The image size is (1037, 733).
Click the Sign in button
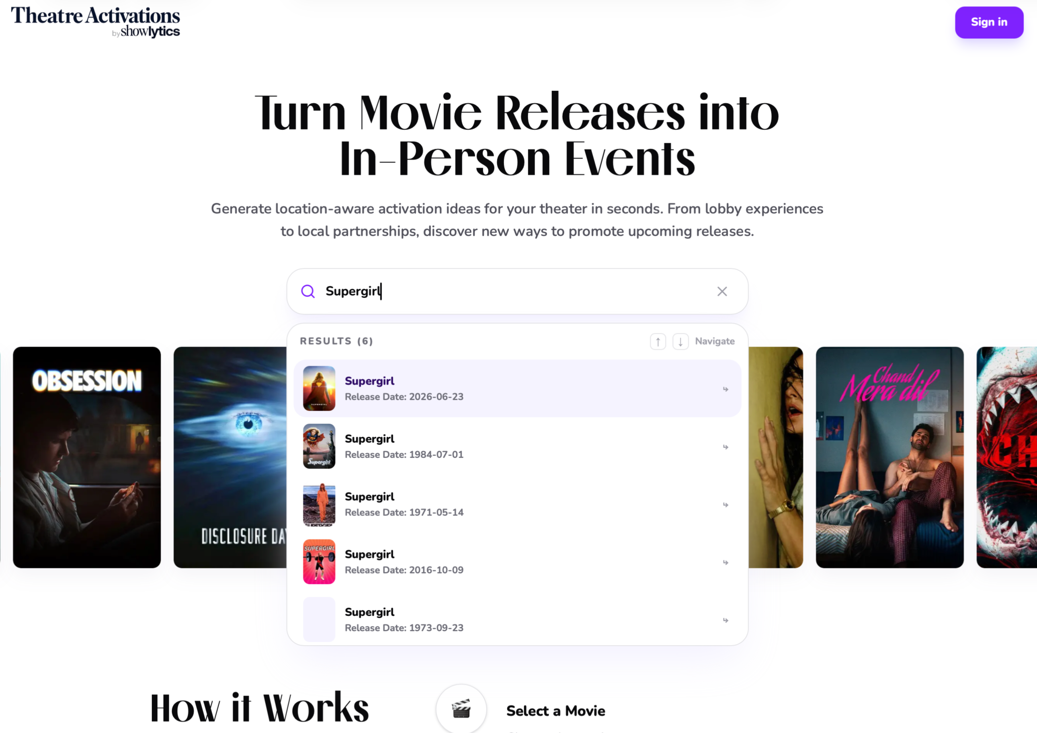coord(989,22)
